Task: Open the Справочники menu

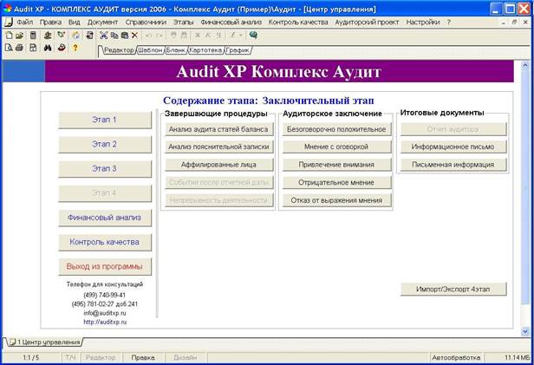Action: 146,23
